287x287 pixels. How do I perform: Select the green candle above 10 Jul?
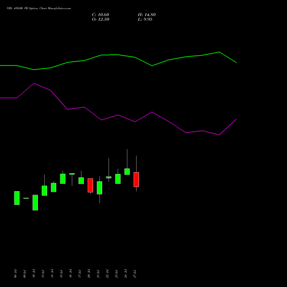click(x=35, y=203)
